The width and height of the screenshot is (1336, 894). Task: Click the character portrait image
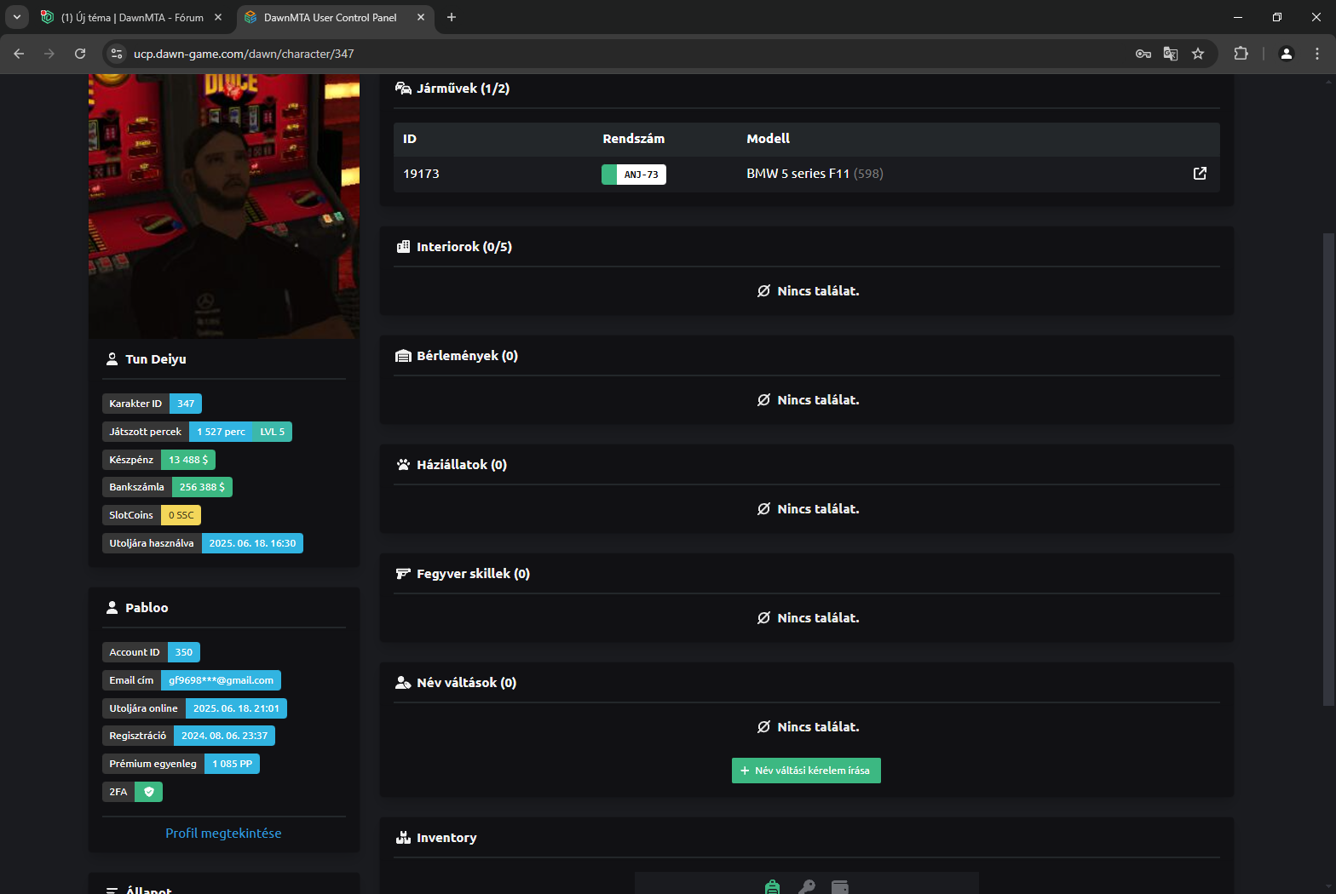(224, 206)
